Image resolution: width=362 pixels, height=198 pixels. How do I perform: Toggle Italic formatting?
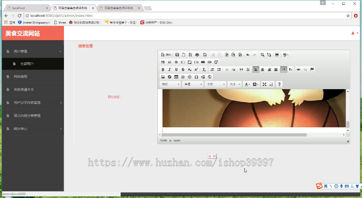coord(169,69)
